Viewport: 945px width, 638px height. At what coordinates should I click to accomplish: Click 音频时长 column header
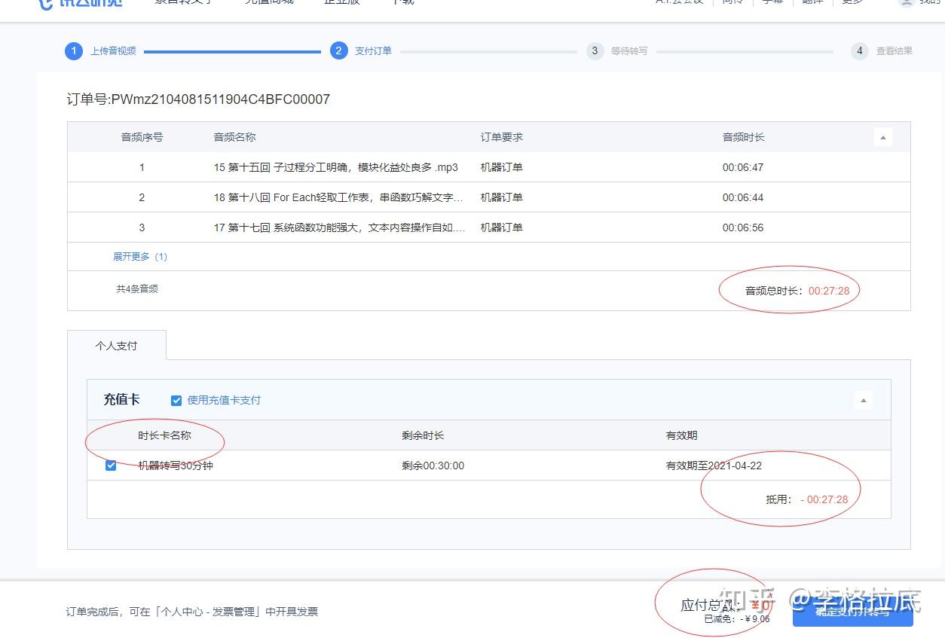click(x=744, y=137)
